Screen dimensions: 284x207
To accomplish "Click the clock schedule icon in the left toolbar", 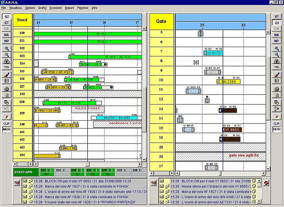I will (7, 102).
